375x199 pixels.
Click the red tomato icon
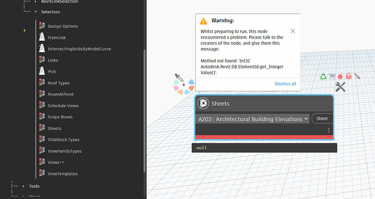click(340, 76)
